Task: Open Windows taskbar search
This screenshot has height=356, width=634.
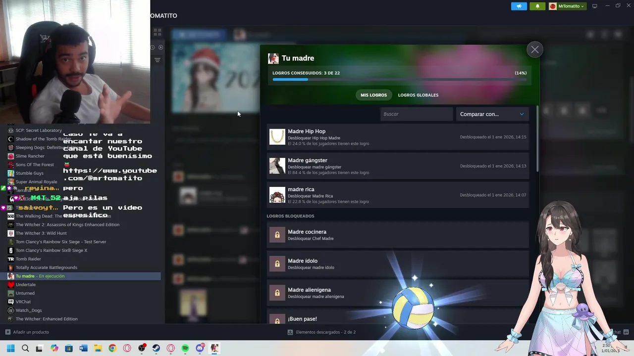Action: tap(25, 348)
